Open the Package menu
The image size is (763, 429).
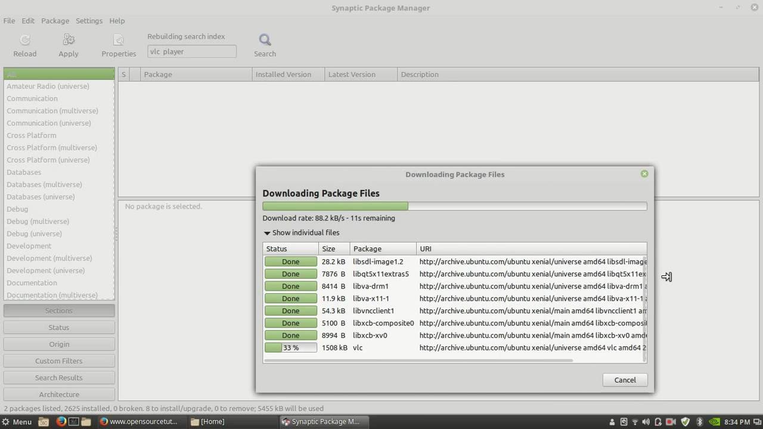[55, 21]
